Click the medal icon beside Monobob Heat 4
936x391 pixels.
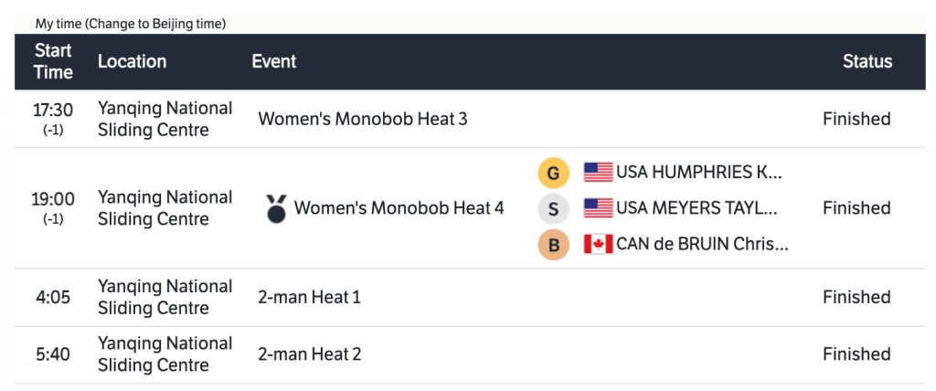coord(275,208)
